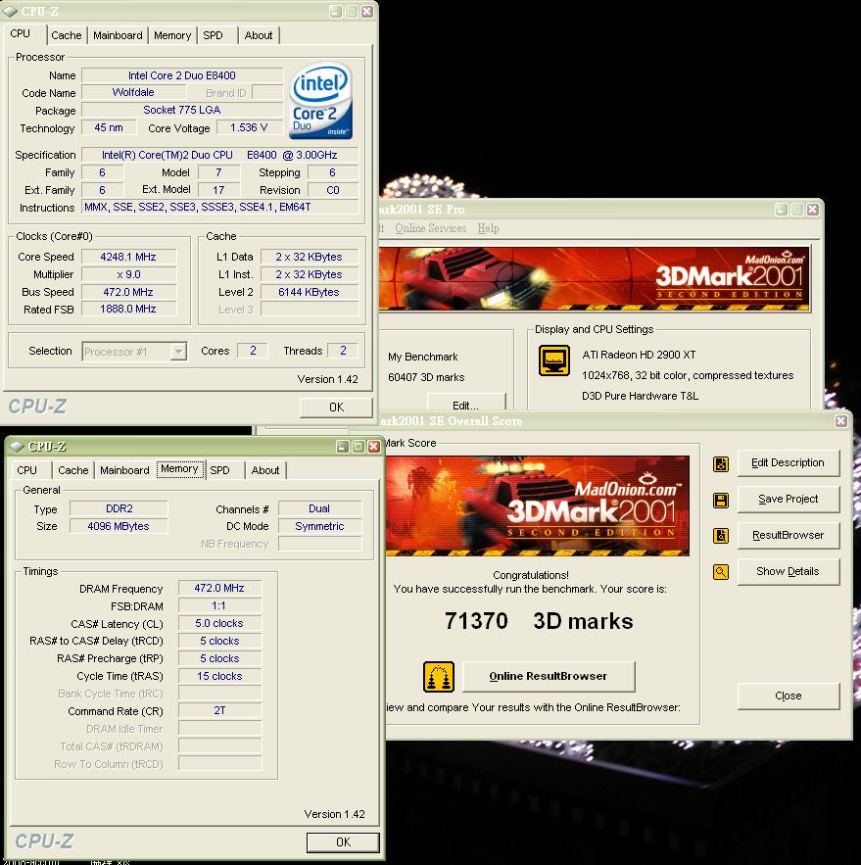Screen dimensions: 861x865
Task: Click the Level 2 6144 KBytes field
Action: (x=309, y=292)
